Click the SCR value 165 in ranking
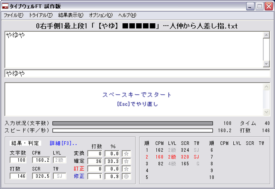 pos(185,164)
